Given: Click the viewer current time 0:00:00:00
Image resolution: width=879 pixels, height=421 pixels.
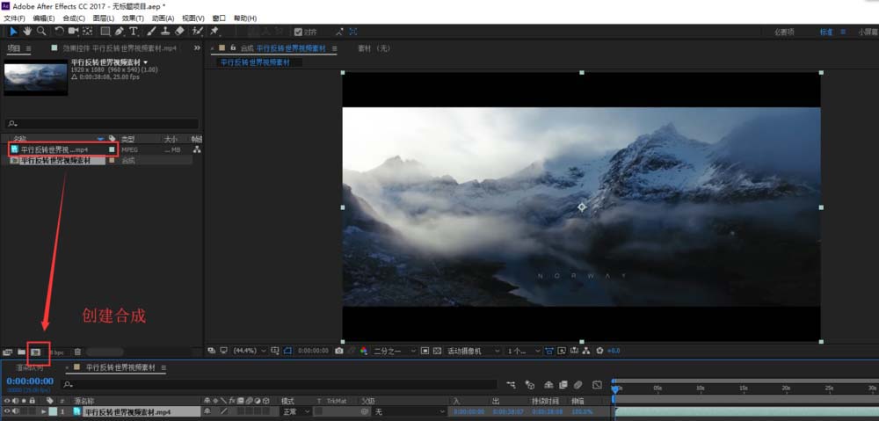Looking at the screenshot, I should click(x=314, y=351).
